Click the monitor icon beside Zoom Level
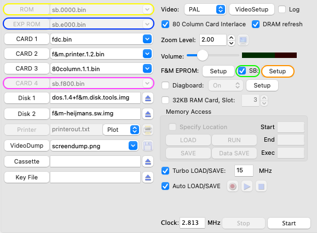This screenshot has height=233, width=317. [243, 40]
